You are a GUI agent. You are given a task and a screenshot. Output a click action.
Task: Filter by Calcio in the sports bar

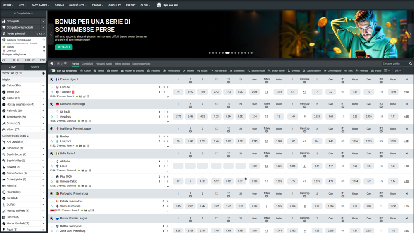(x=85, y=71)
